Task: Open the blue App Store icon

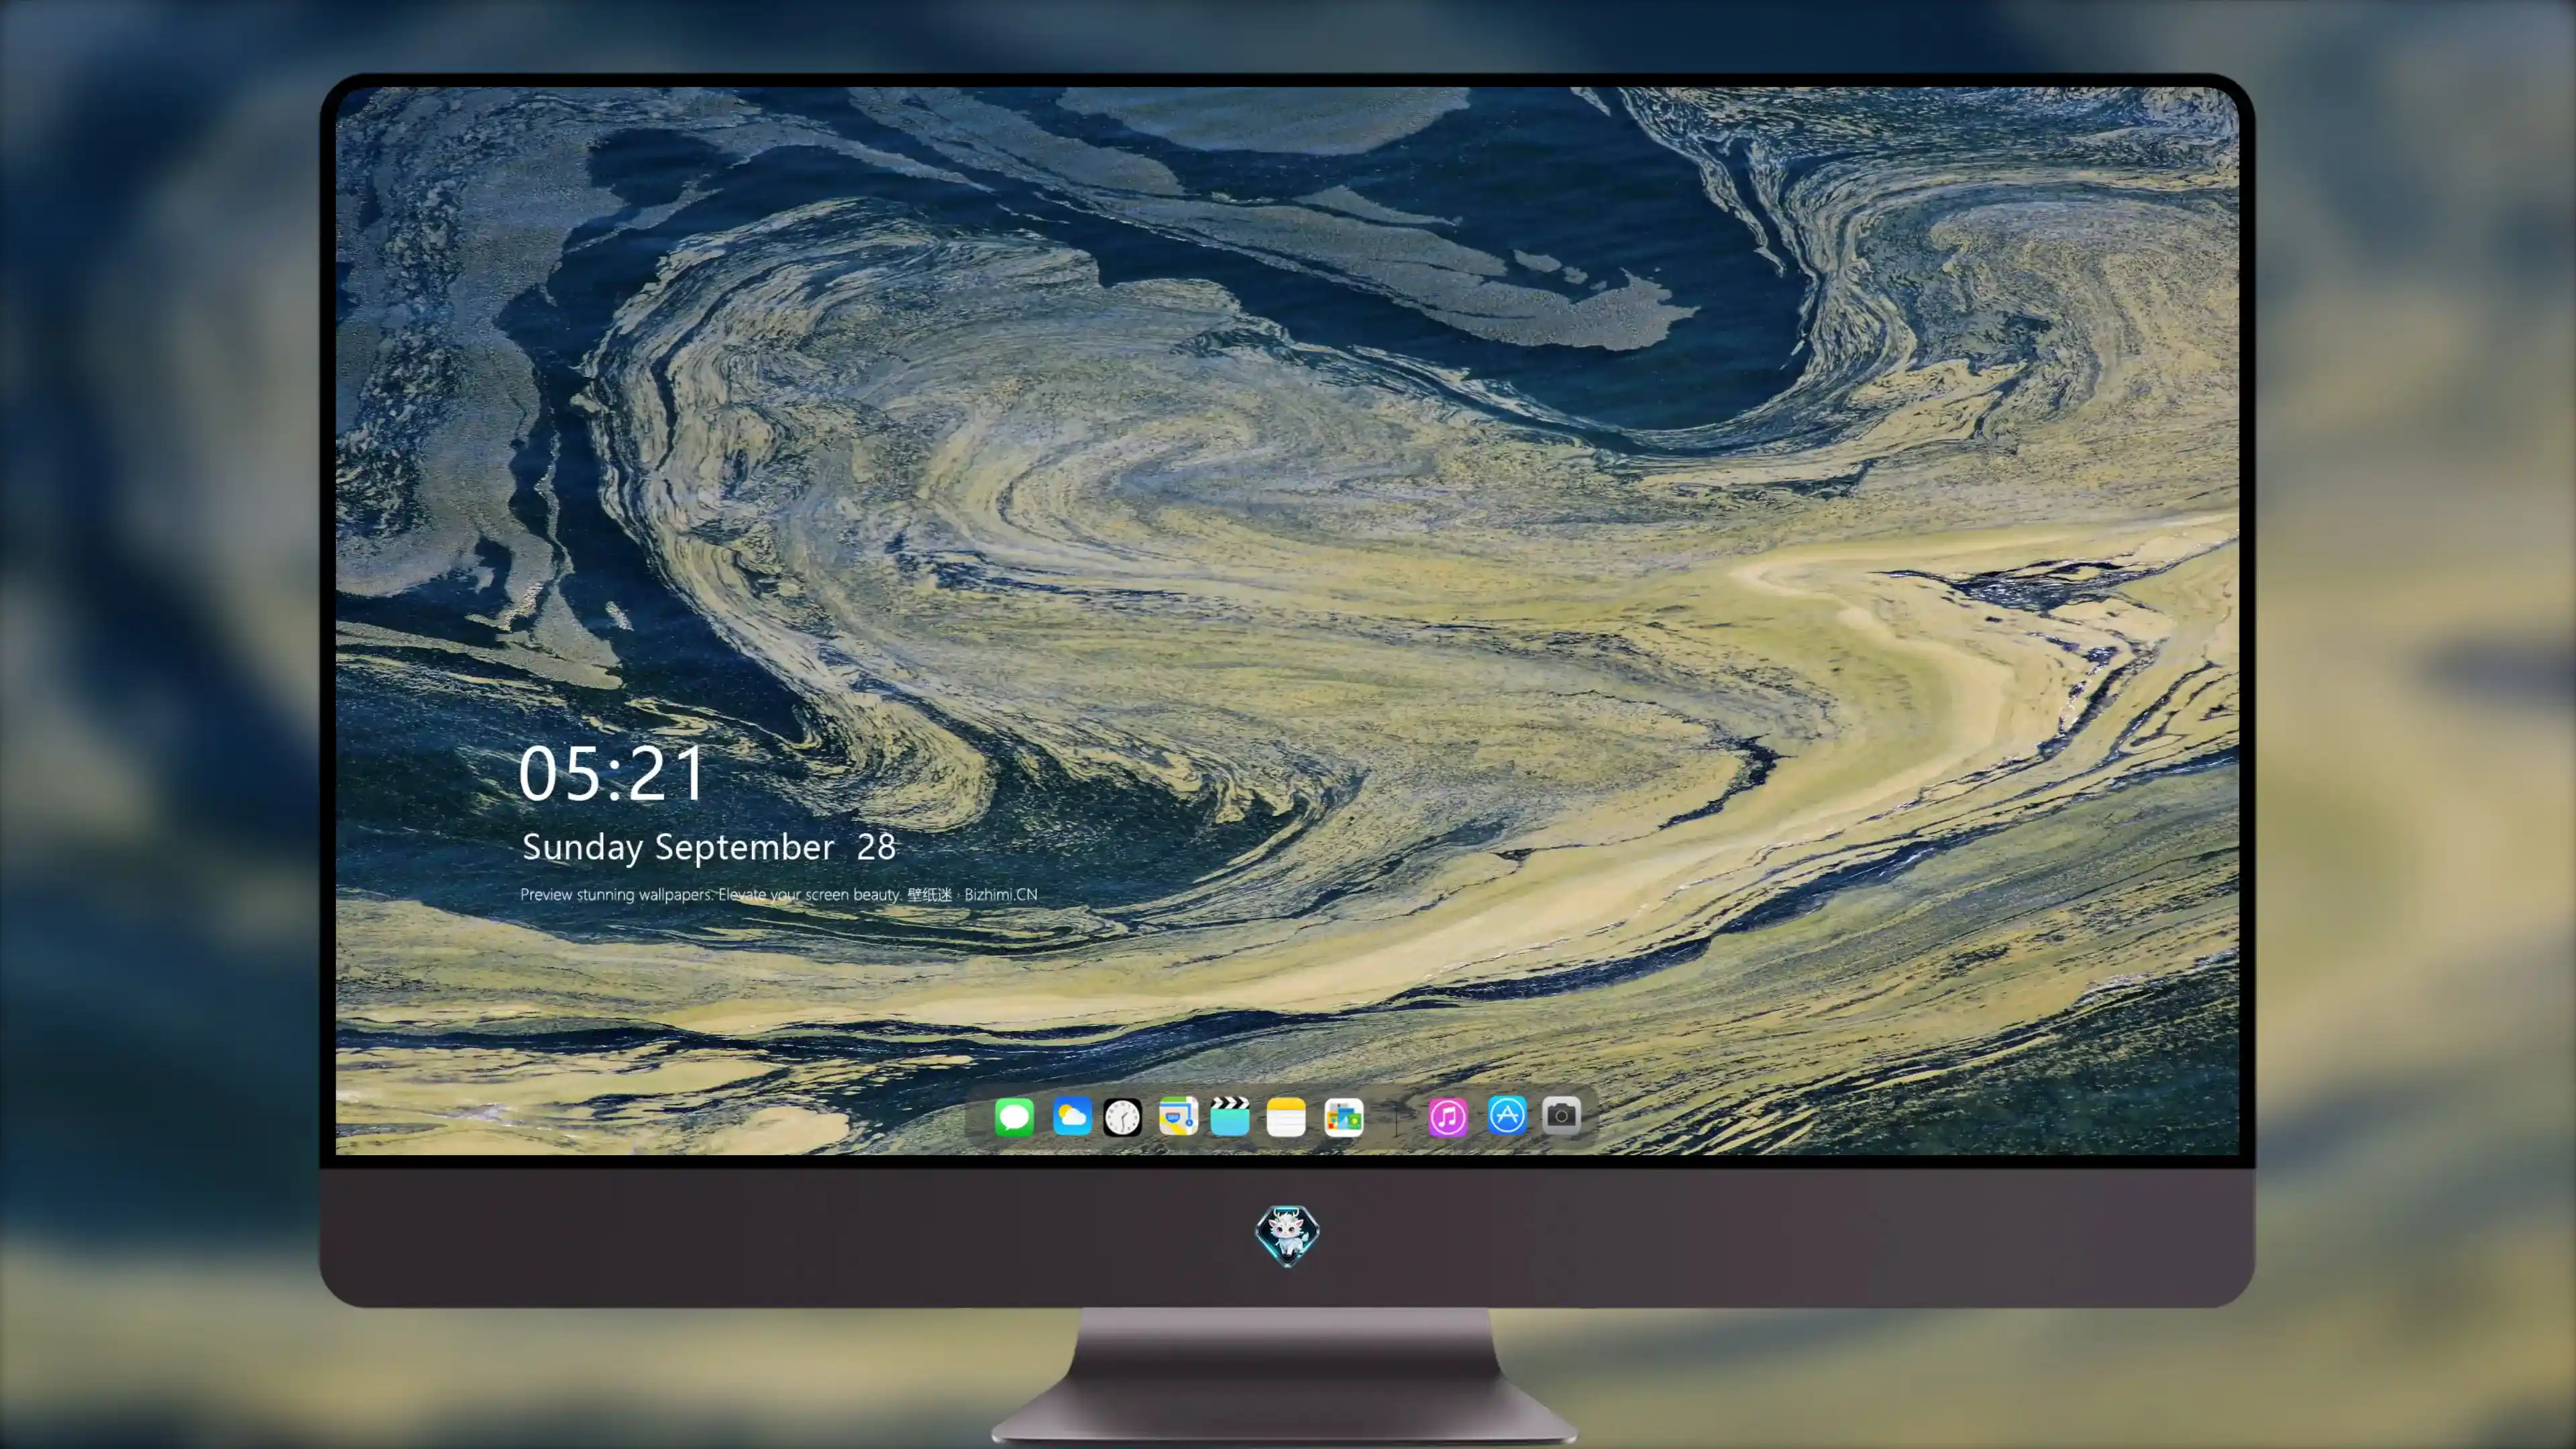Action: click(x=1507, y=1115)
